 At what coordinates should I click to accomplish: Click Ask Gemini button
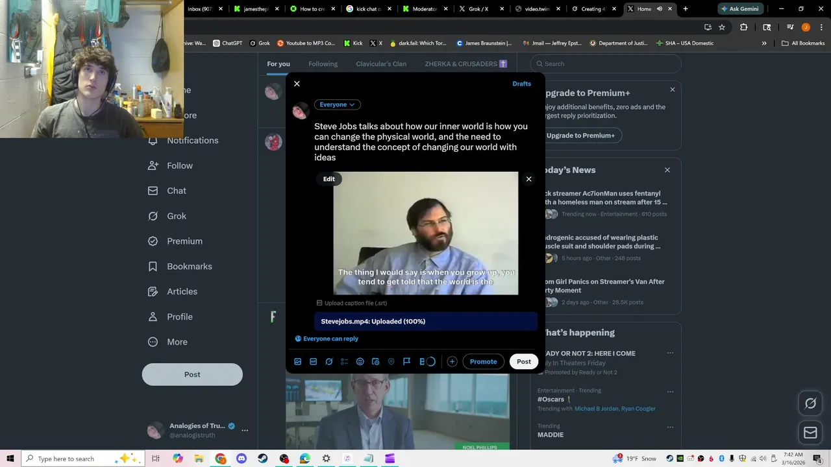[740, 9]
